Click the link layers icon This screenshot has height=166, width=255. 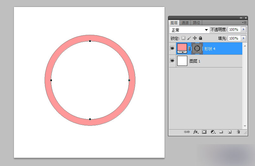click(187, 131)
